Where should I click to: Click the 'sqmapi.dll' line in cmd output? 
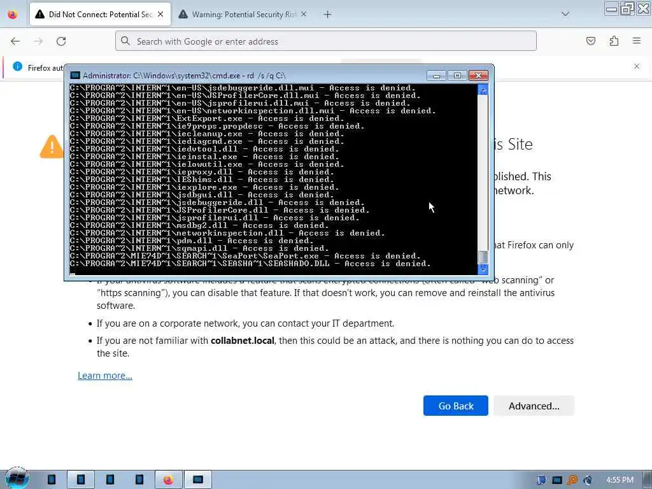pyautogui.click(x=199, y=248)
